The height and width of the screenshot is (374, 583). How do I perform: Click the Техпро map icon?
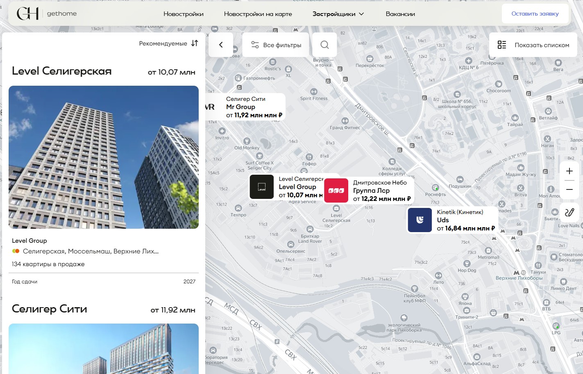[238, 208]
